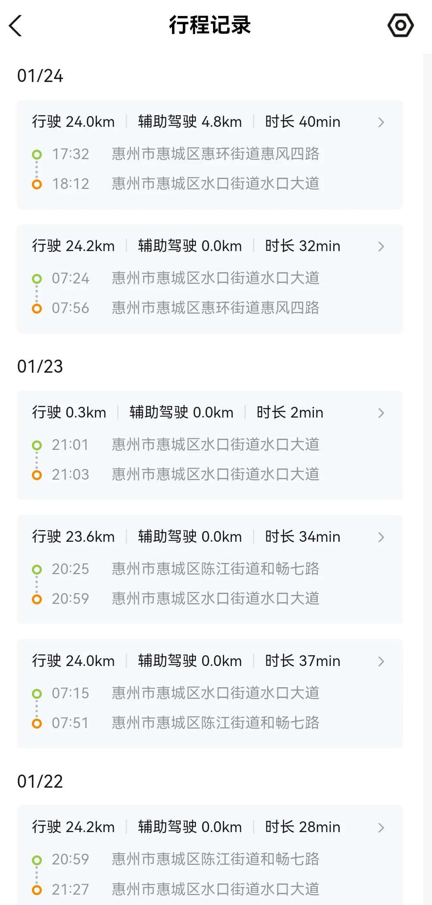432x905 pixels.
Task: Click the 01/23 date header
Action: (40, 367)
